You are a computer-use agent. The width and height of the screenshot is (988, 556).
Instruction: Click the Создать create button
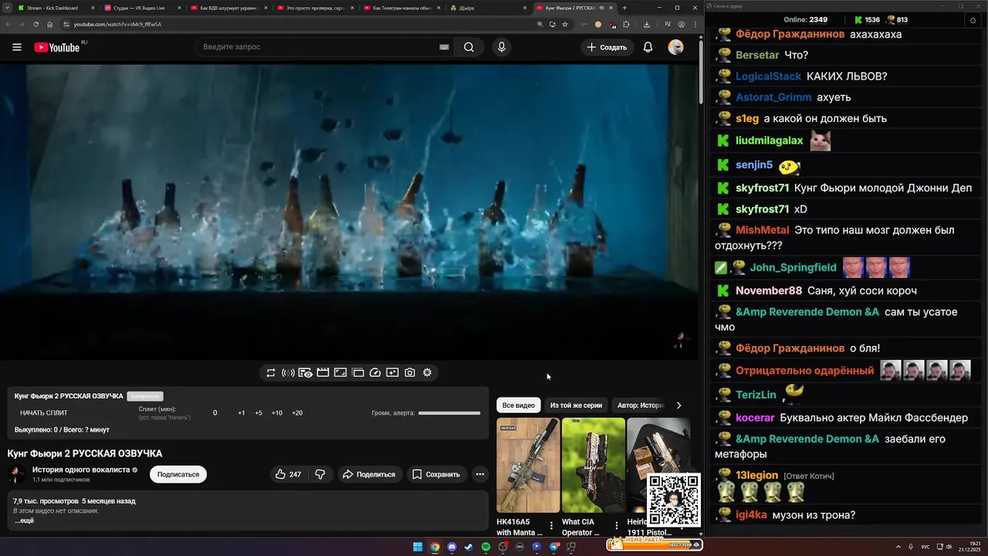[x=607, y=47]
